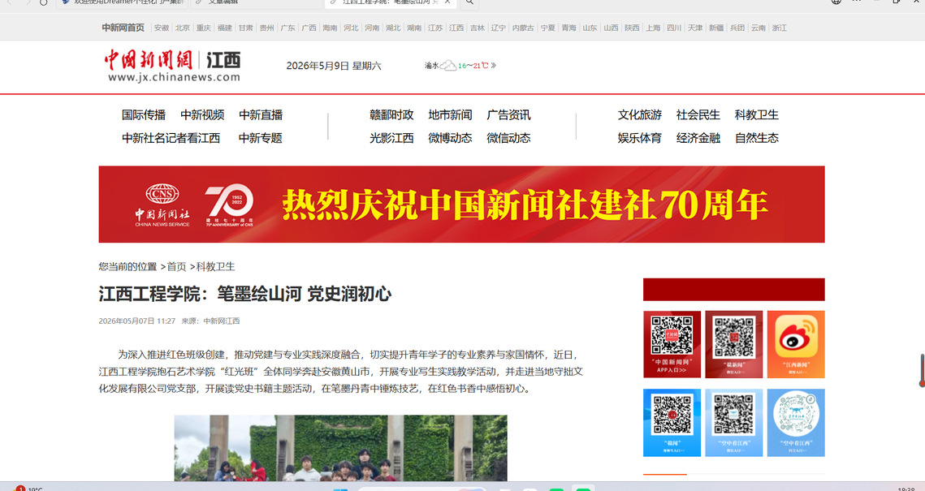Open the 文化旅游 navigation section
925x491 pixels.
tap(639, 115)
